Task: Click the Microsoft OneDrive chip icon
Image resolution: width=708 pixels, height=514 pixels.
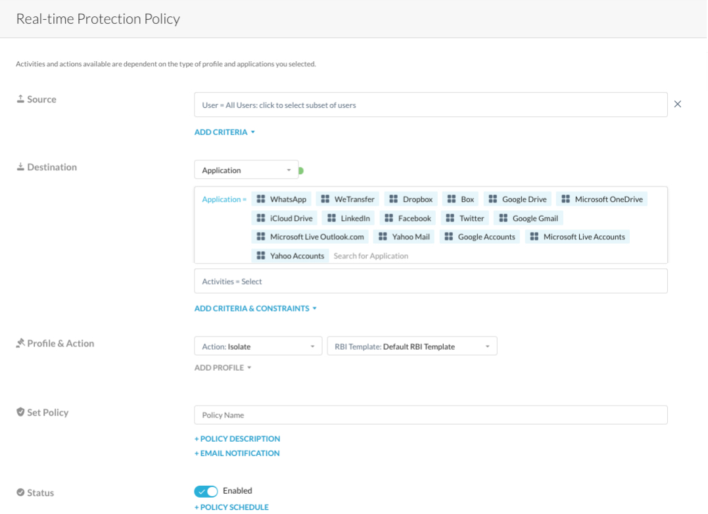Action: (x=565, y=199)
